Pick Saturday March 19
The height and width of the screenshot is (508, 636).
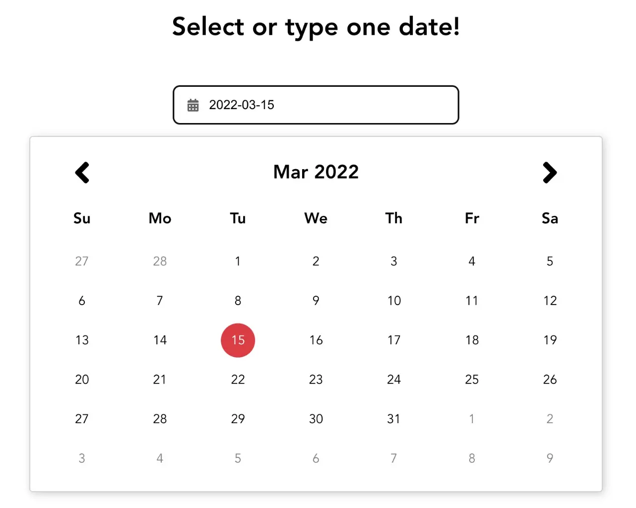point(550,340)
